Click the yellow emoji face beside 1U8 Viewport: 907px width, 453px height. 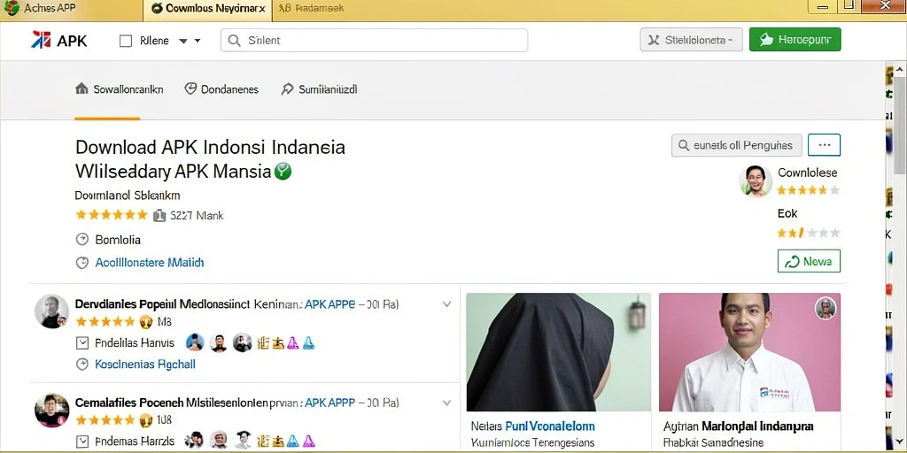point(146,420)
